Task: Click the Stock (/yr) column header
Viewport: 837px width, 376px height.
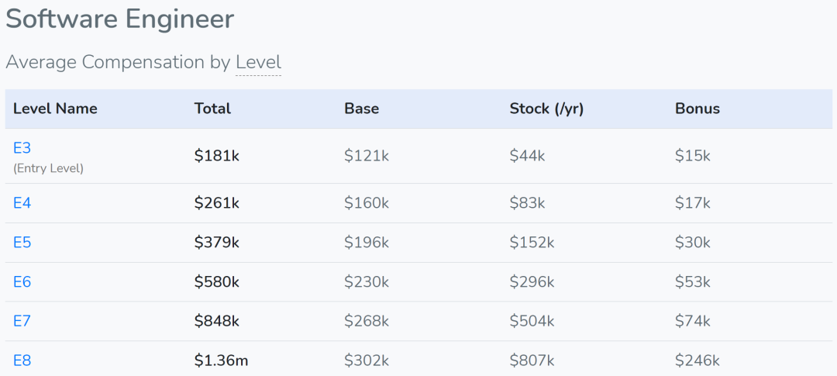Action: pos(546,109)
